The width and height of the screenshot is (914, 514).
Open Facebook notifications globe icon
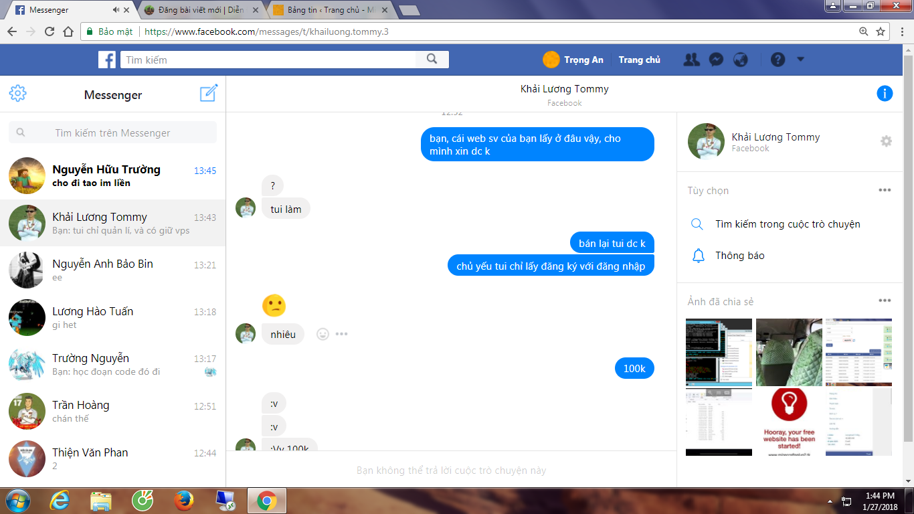click(740, 60)
